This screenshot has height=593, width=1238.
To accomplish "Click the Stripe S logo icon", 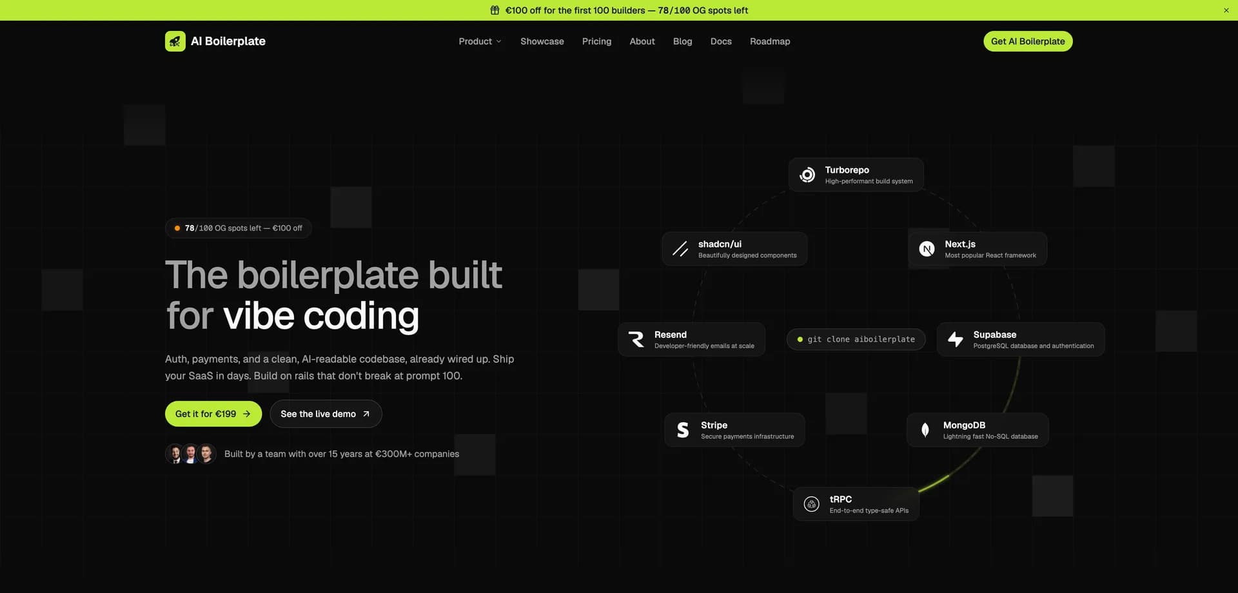I will [x=683, y=430].
